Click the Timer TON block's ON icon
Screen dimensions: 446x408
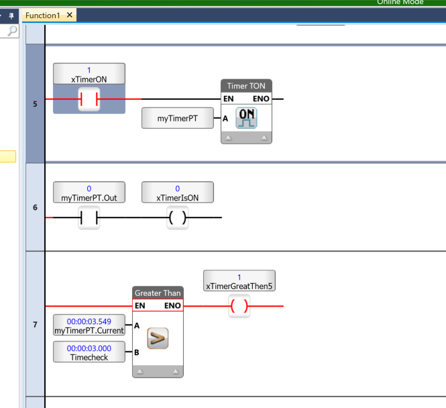246,119
